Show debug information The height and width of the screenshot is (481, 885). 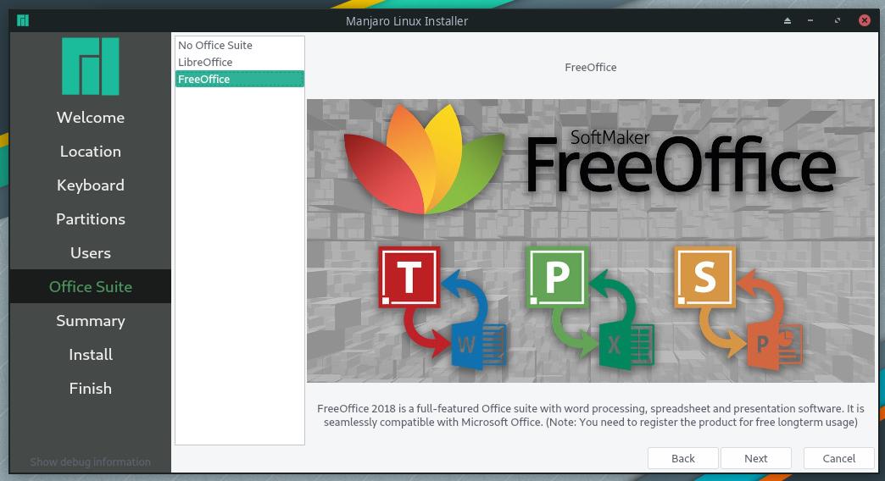91,462
